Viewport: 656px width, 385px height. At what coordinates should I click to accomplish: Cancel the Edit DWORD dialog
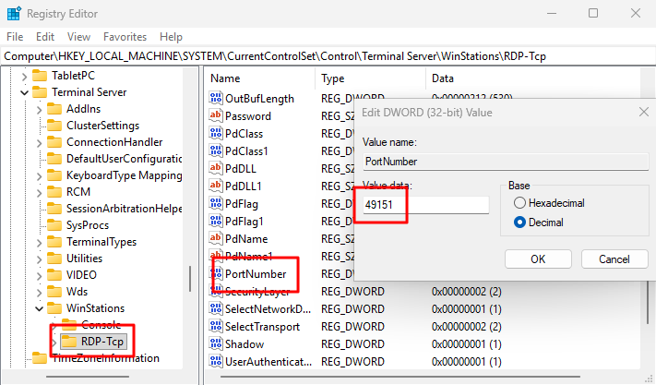[x=610, y=259]
